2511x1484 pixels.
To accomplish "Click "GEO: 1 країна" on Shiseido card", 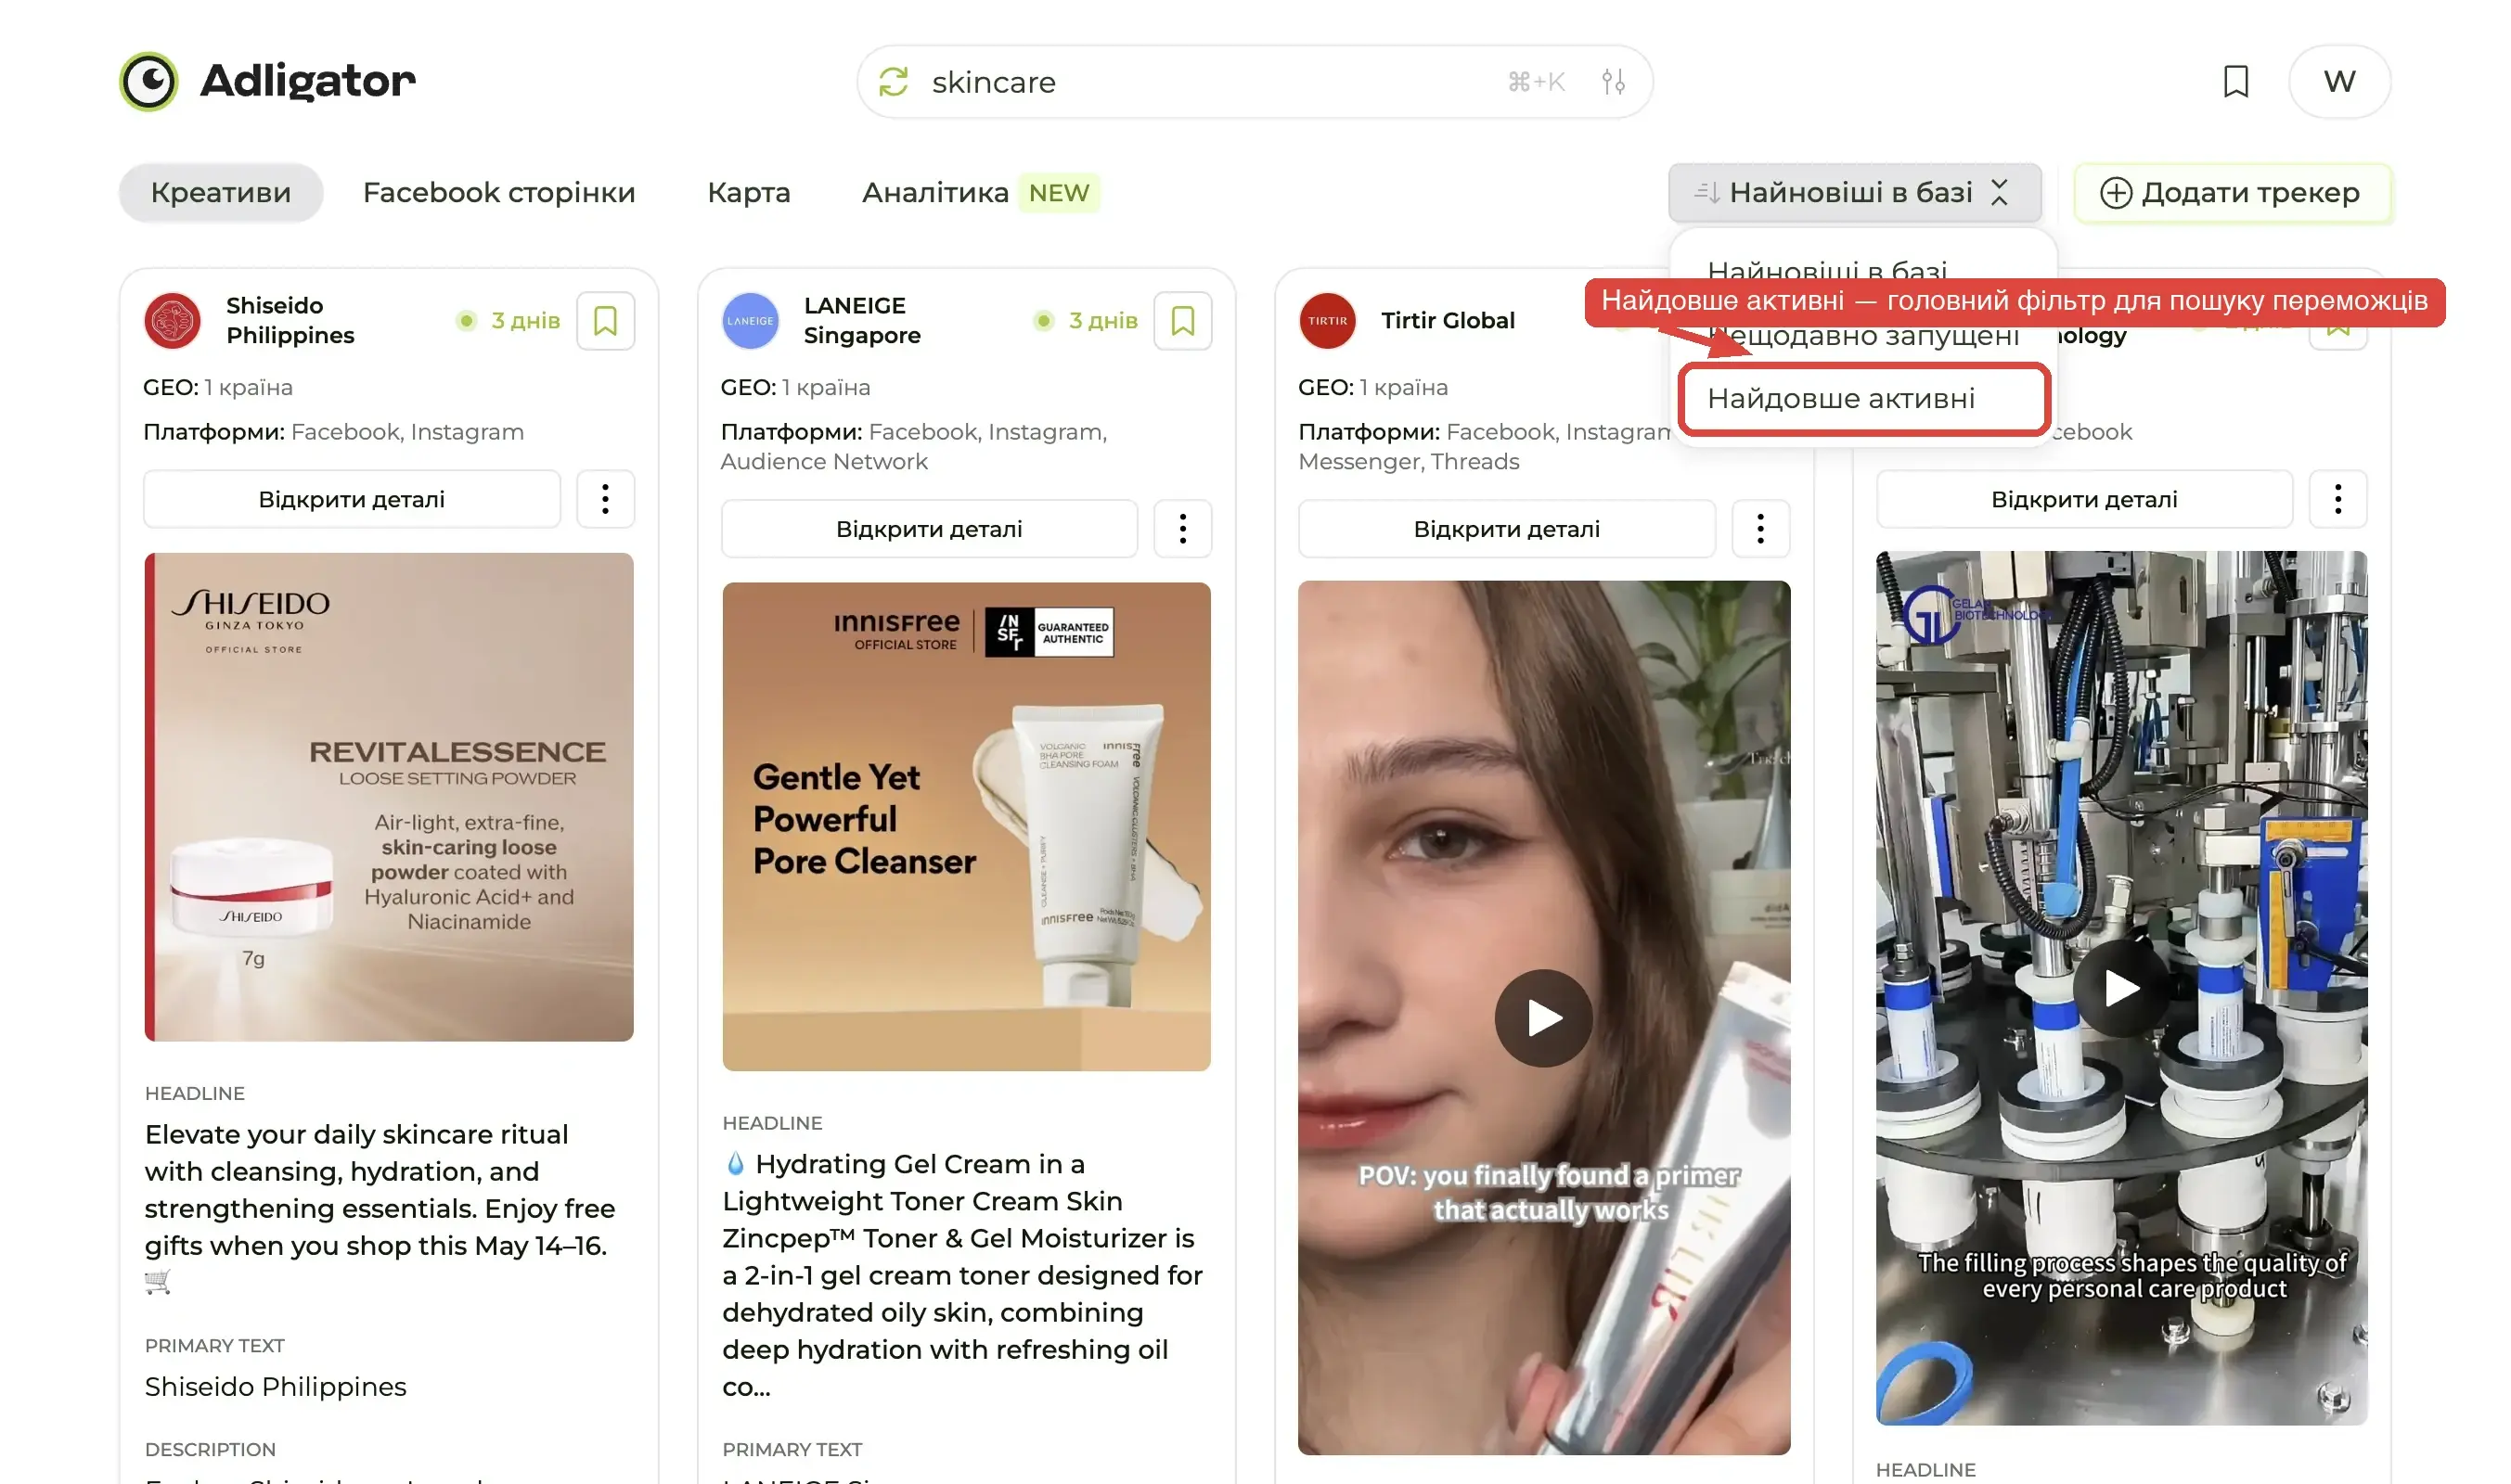I will pos(218,387).
